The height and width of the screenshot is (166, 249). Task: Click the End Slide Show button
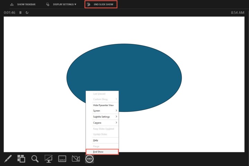coord(101,5)
